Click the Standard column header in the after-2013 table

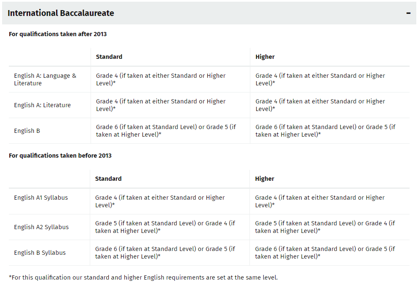109,57
